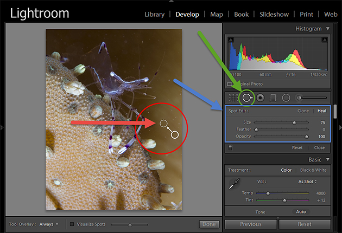Screen dimensions: 342x233
Task: Click the Previous button
Action: [251, 224]
